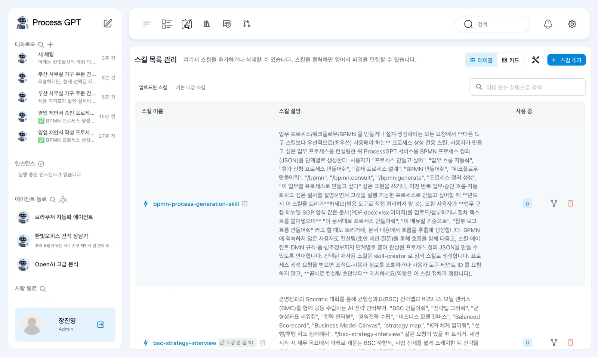Open the 새 채팅 conversation
Image resolution: width=598 pixels, height=357 pixels.
click(x=65, y=58)
